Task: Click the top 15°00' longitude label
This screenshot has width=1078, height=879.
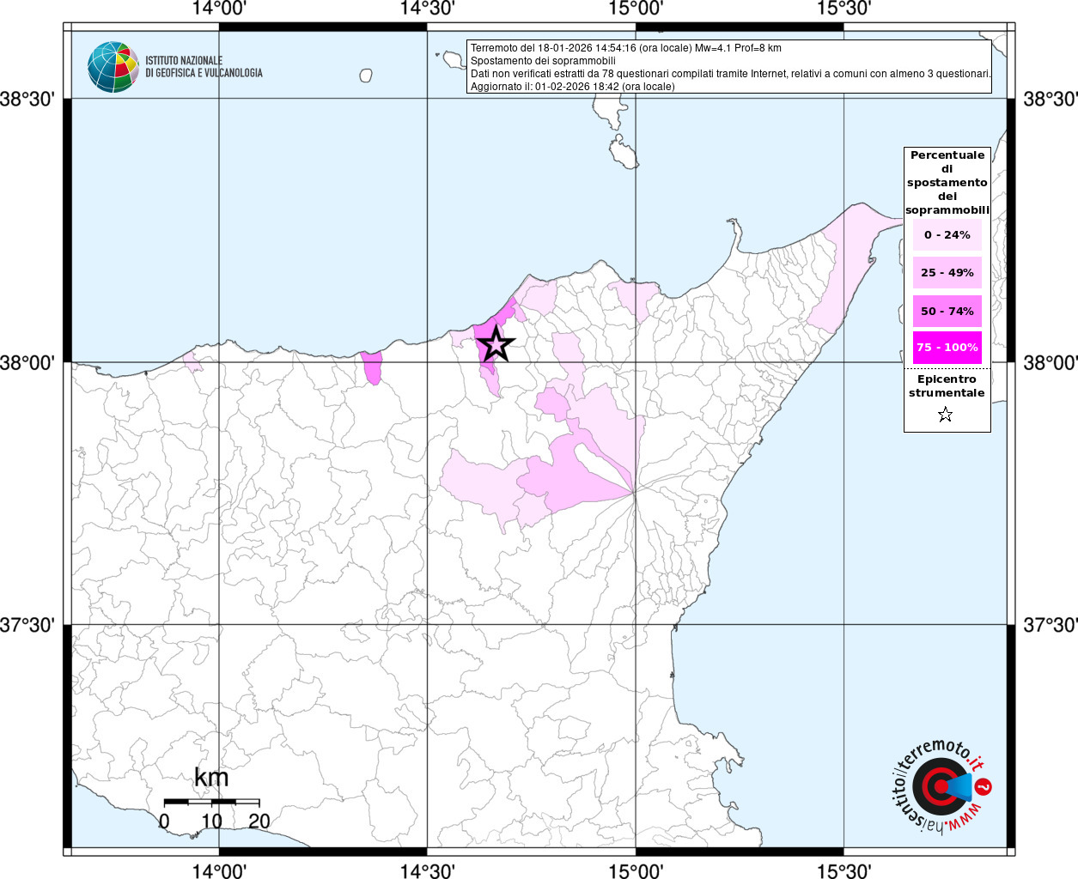Action: pyautogui.click(x=636, y=9)
